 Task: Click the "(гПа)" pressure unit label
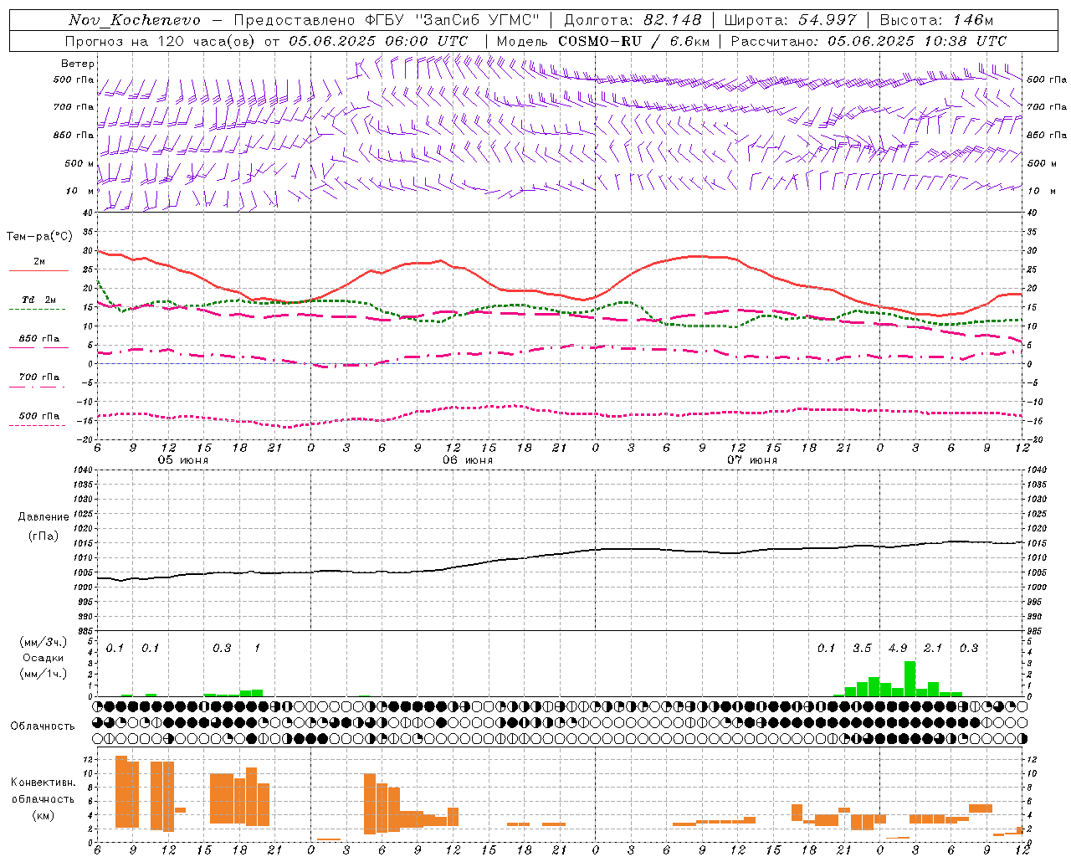[x=44, y=536]
